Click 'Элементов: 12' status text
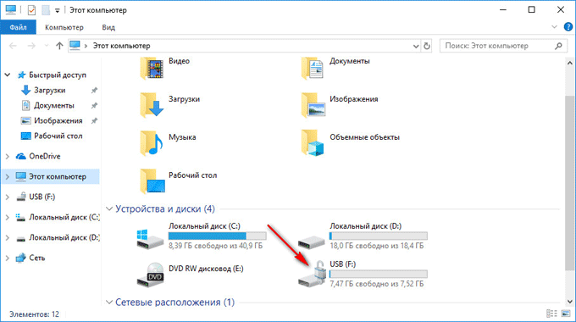The width and height of the screenshot is (576, 322). tap(34, 314)
